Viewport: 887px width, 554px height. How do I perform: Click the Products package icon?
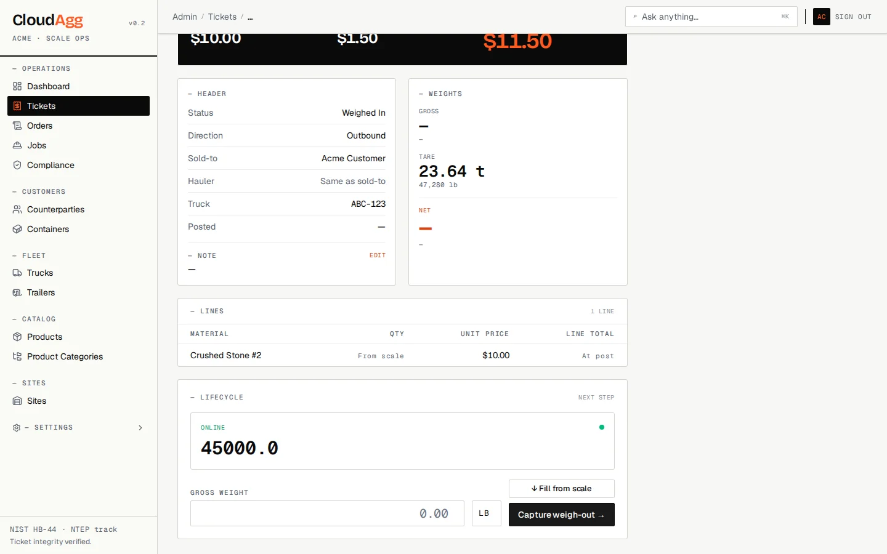point(17,337)
